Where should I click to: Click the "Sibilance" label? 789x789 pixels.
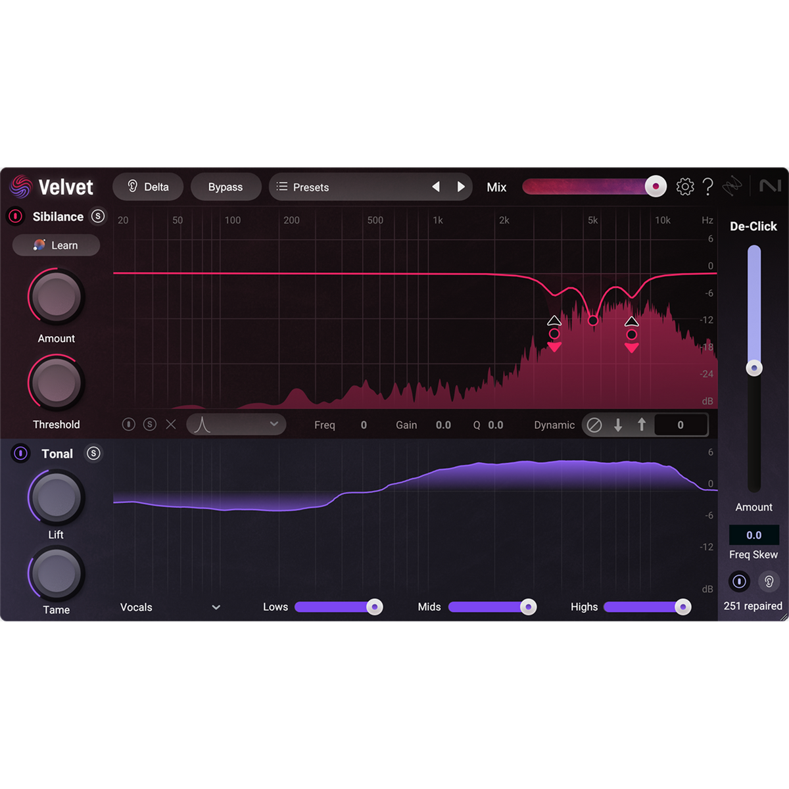pos(58,216)
